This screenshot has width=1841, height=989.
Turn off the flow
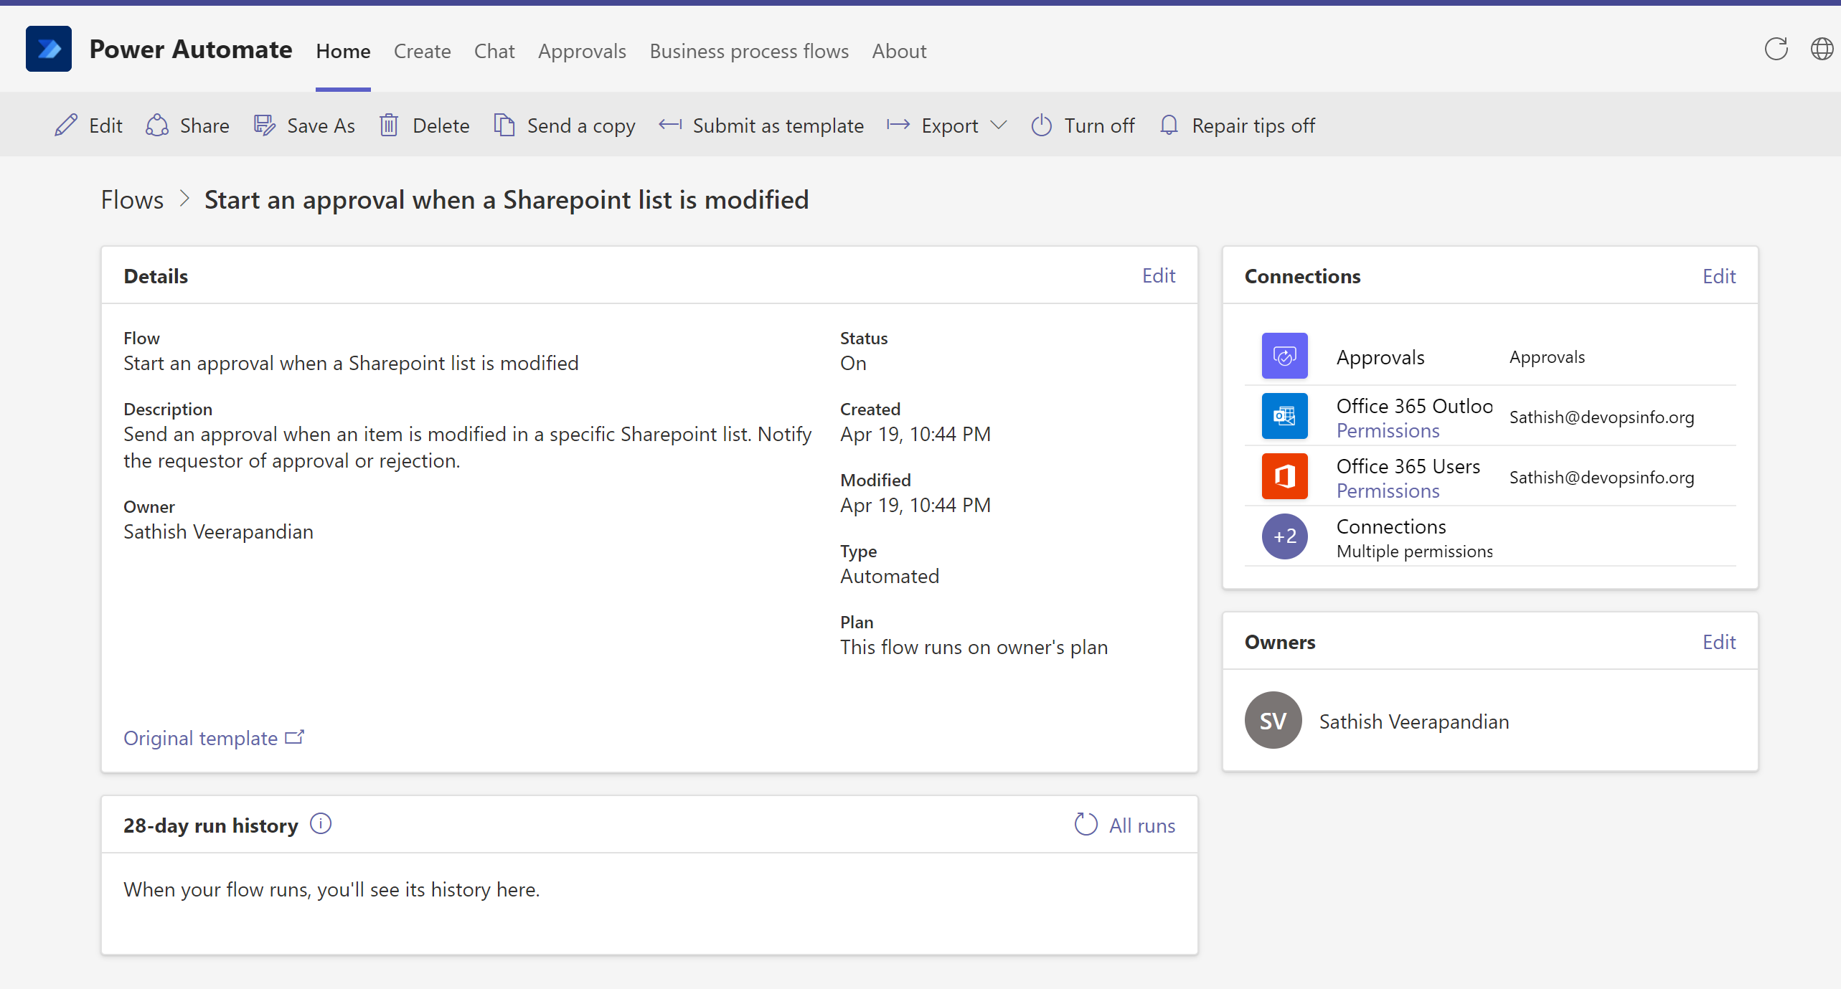tap(1083, 126)
